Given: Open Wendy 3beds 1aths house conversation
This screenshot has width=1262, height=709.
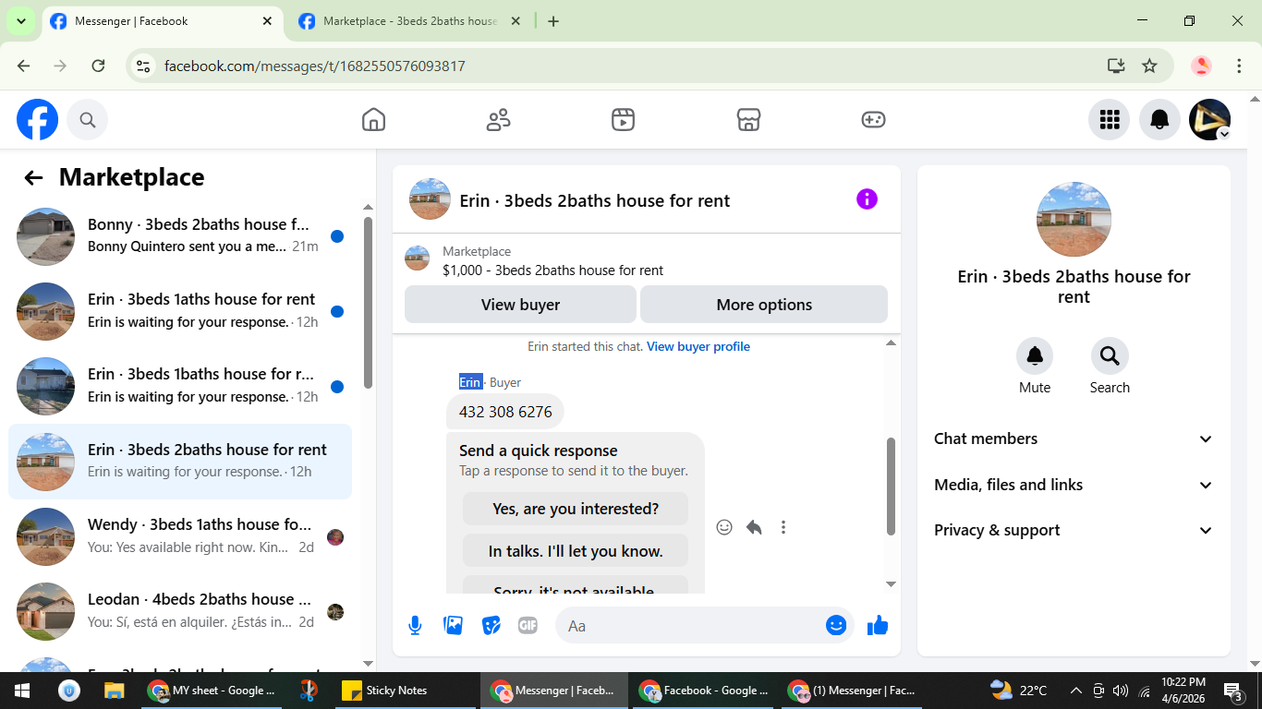Looking at the screenshot, I should click(x=180, y=536).
